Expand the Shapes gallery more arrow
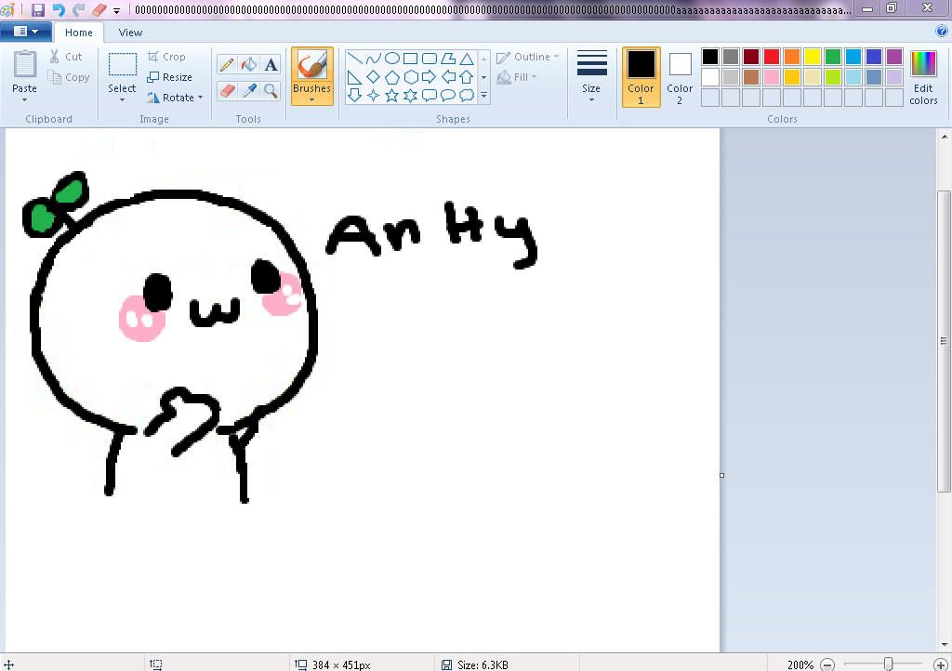Image resolution: width=952 pixels, height=671 pixels. [483, 95]
